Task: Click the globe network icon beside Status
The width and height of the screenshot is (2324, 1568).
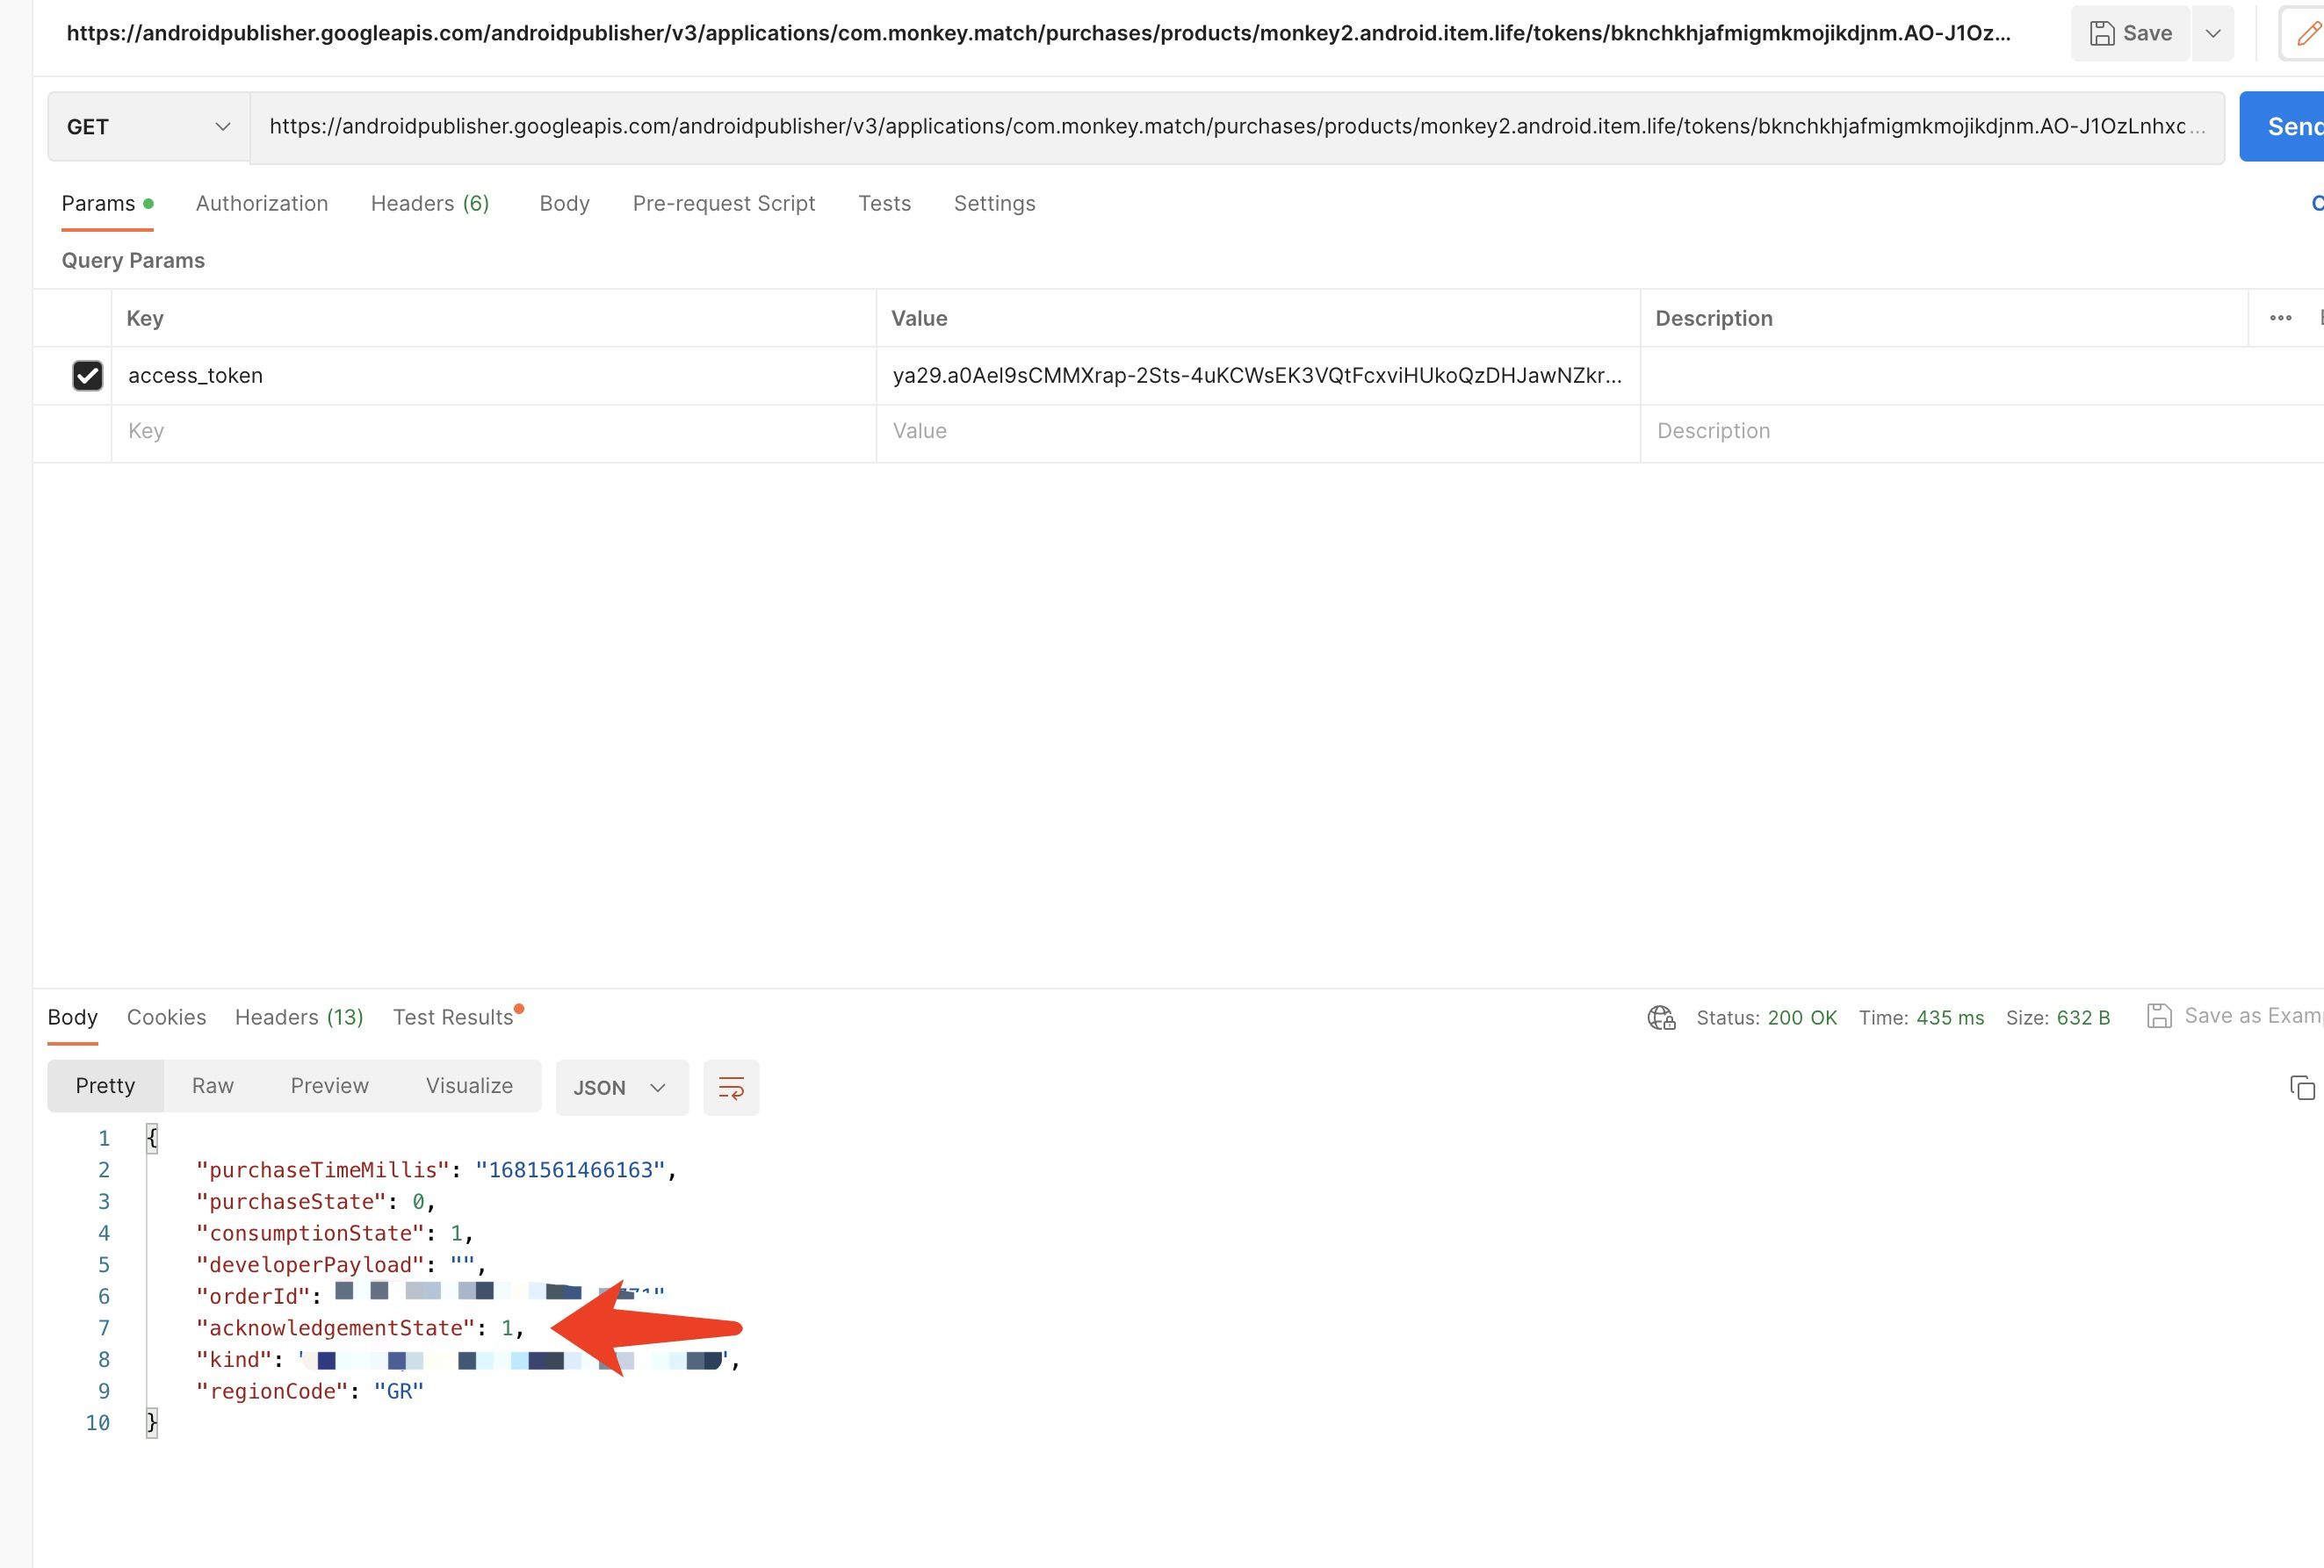Action: (1661, 1018)
